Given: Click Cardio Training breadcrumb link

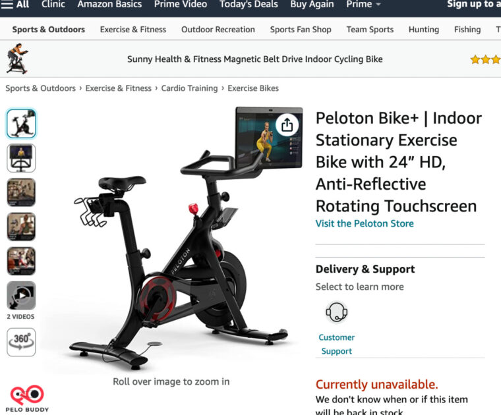Looking at the screenshot, I should pos(189,88).
